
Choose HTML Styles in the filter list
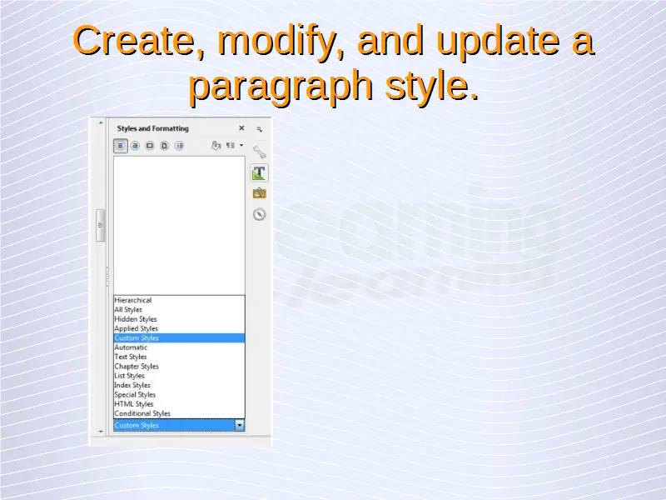pos(179,404)
